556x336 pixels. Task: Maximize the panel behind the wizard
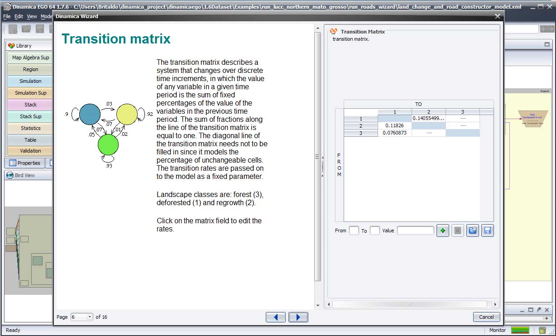pos(547,45)
